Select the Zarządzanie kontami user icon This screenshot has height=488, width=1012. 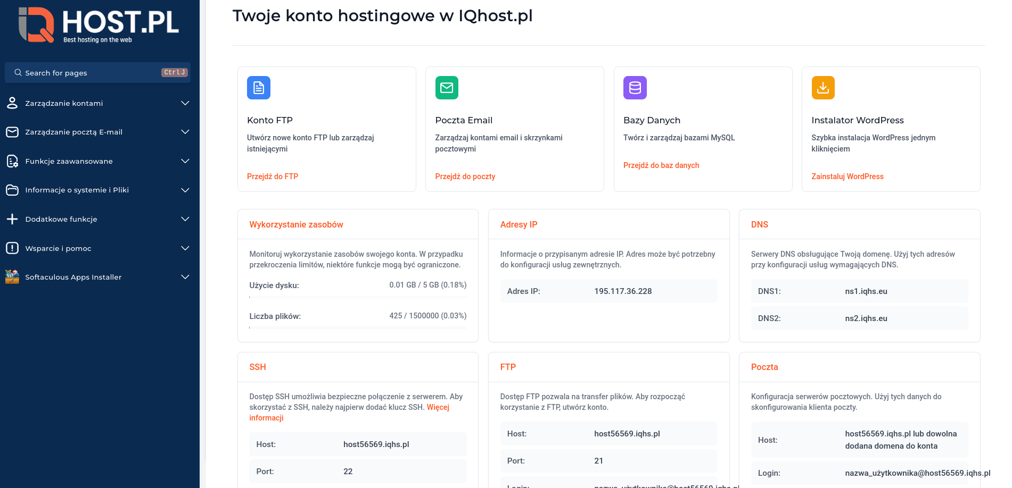click(x=12, y=103)
